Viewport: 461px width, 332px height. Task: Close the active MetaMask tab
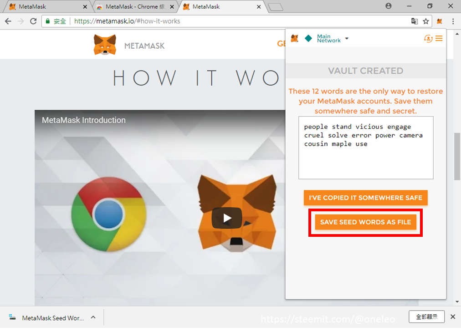259,7
